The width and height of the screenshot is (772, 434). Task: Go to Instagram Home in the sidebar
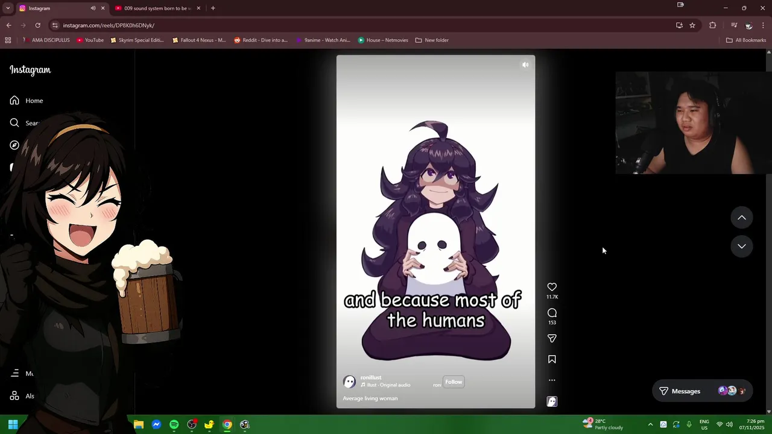coord(27,101)
